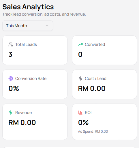Select the ROI label

pos(88,113)
